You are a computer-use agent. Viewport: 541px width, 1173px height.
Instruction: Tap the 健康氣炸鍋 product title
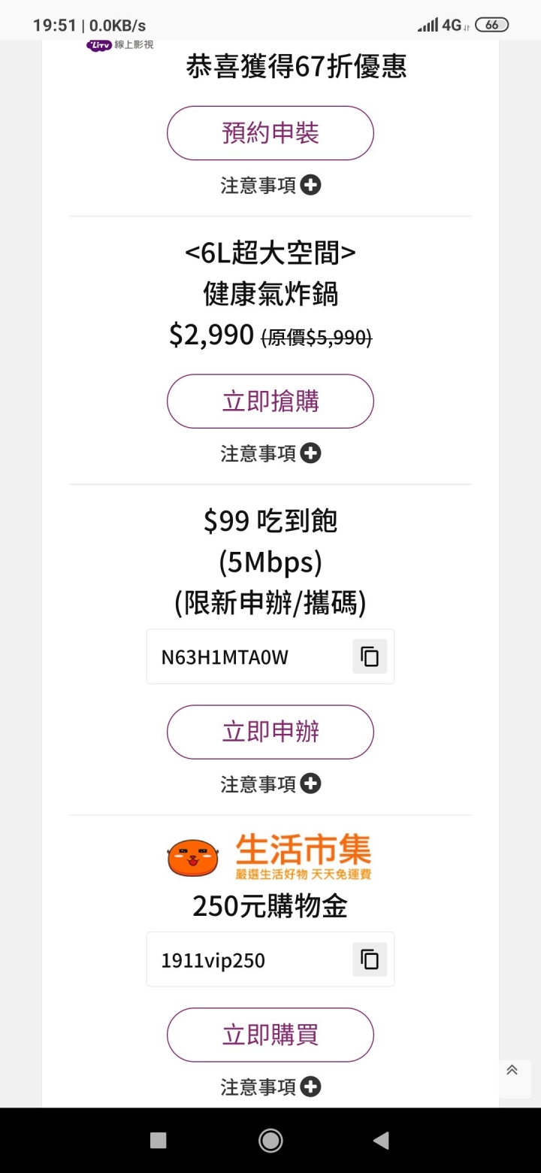point(270,294)
